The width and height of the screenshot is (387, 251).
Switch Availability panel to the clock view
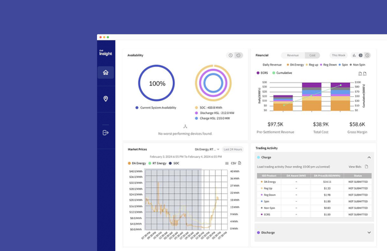[x=231, y=55]
